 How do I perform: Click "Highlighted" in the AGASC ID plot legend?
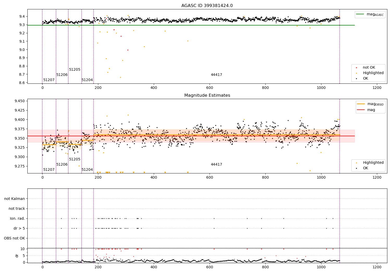[x=373, y=73]
